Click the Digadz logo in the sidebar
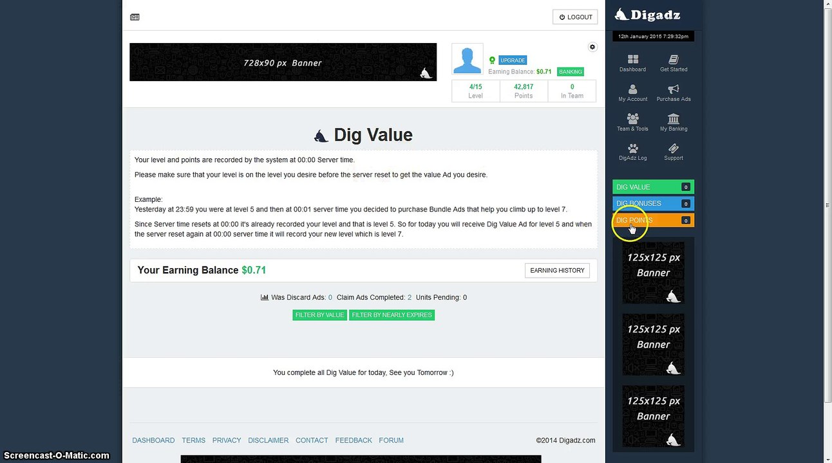832x463 pixels. pyautogui.click(x=647, y=15)
